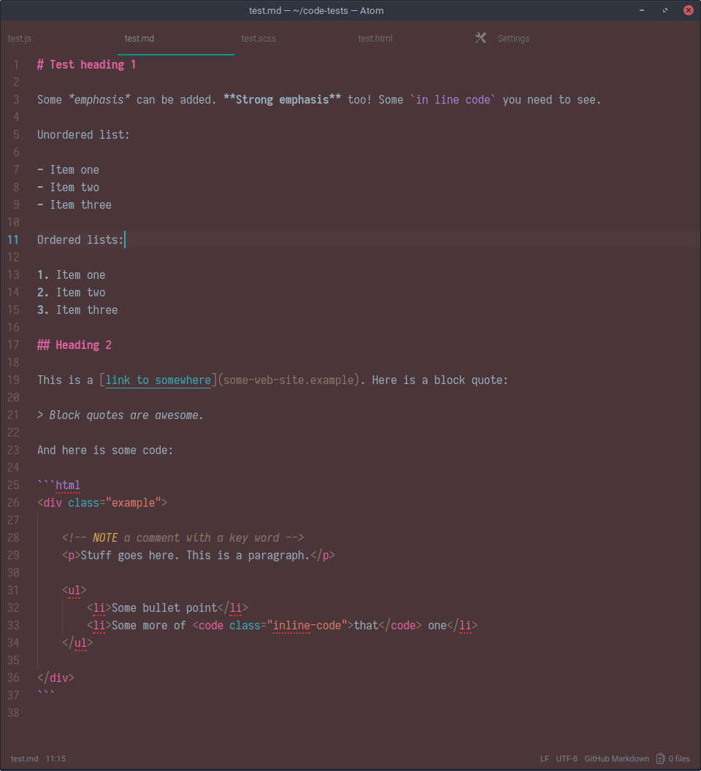Click the '3. Item three' ordered line

click(x=77, y=310)
